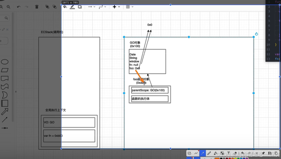The height and width of the screenshot is (159, 281).
Task: Click the 'ECStack(调用栈)' label
Action: tap(52, 32)
